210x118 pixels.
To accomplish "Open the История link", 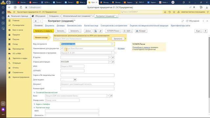I will tap(121, 49).
